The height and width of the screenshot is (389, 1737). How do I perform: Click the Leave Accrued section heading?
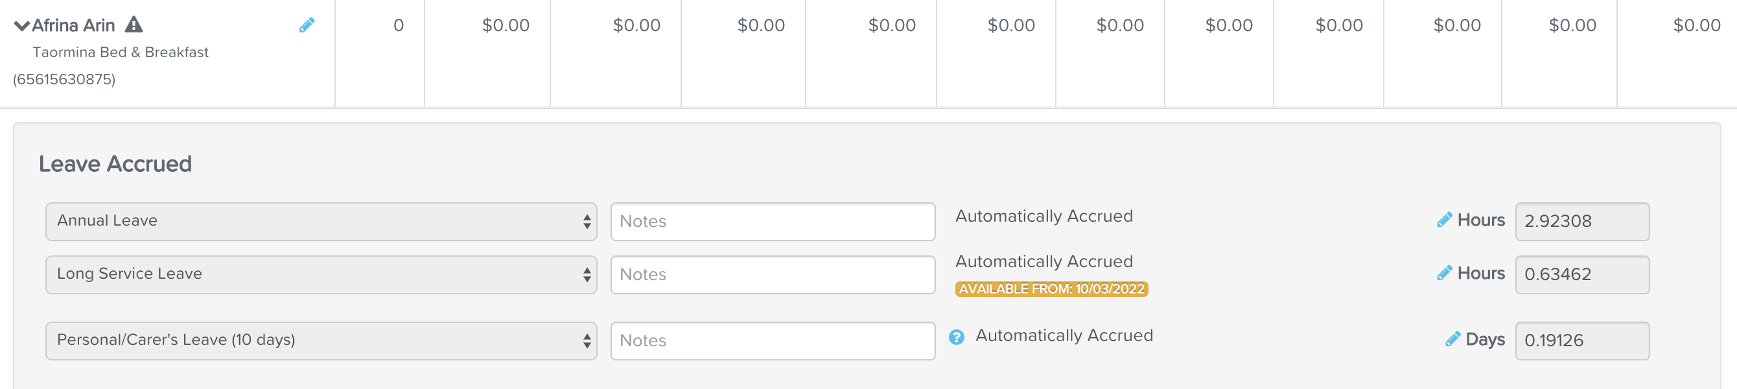point(115,164)
